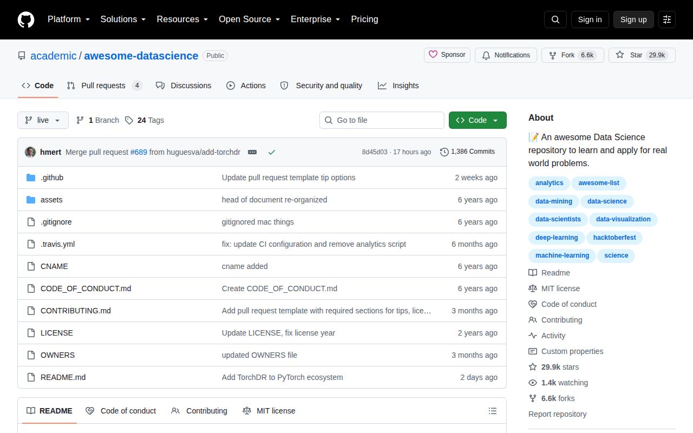Expand the Open Source menu
This screenshot has height=433, width=693.
coord(249,19)
